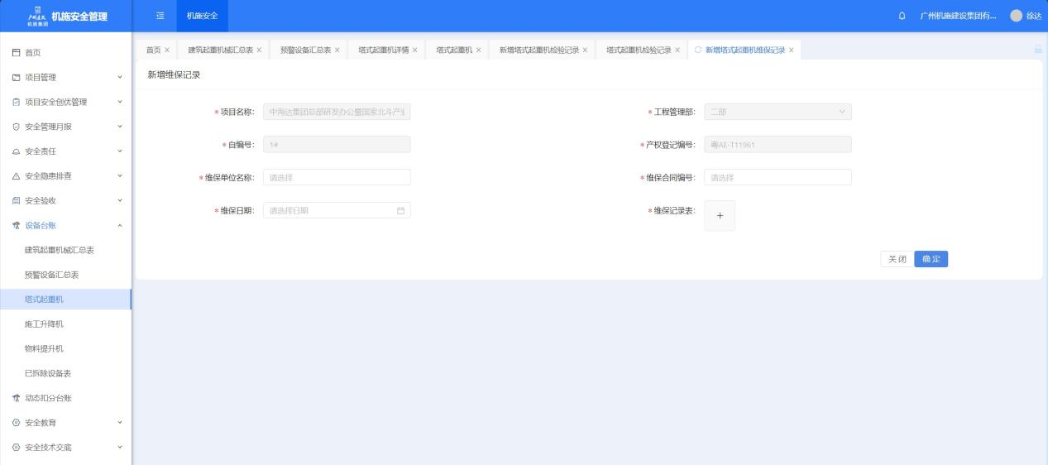Viewport: 1048px width, 465px height.
Task: Click the sidebar collapse hamburger icon
Action: pyautogui.click(x=160, y=16)
